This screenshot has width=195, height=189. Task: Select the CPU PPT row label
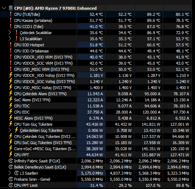(22, 155)
